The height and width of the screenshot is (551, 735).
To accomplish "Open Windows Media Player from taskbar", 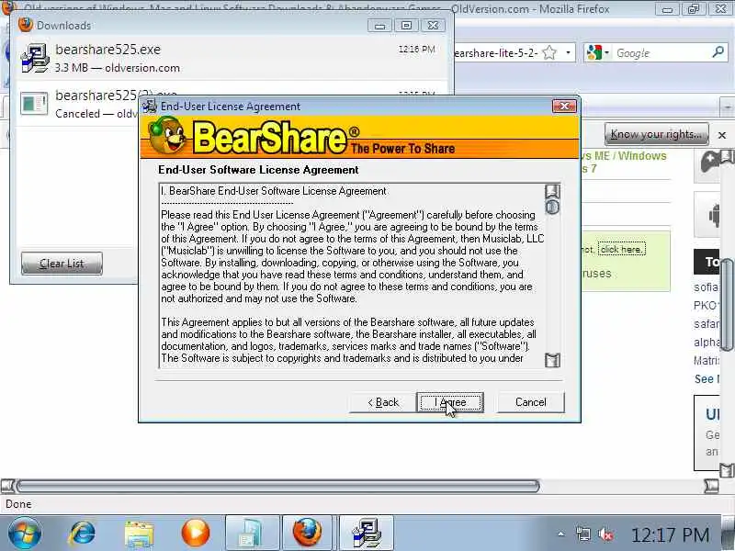I will 196,534.
